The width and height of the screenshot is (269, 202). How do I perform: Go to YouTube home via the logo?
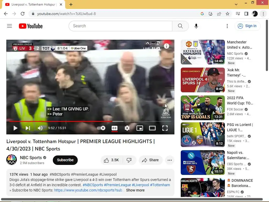tap(31, 26)
